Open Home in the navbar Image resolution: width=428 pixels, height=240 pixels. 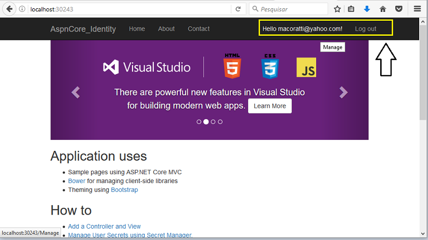(x=137, y=29)
